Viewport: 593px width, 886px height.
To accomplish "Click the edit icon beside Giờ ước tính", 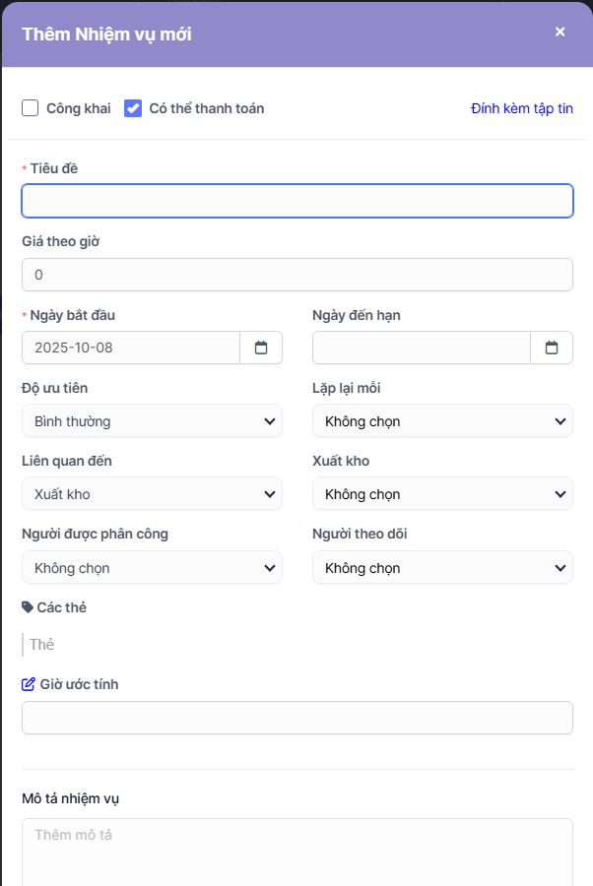I will tap(29, 684).
